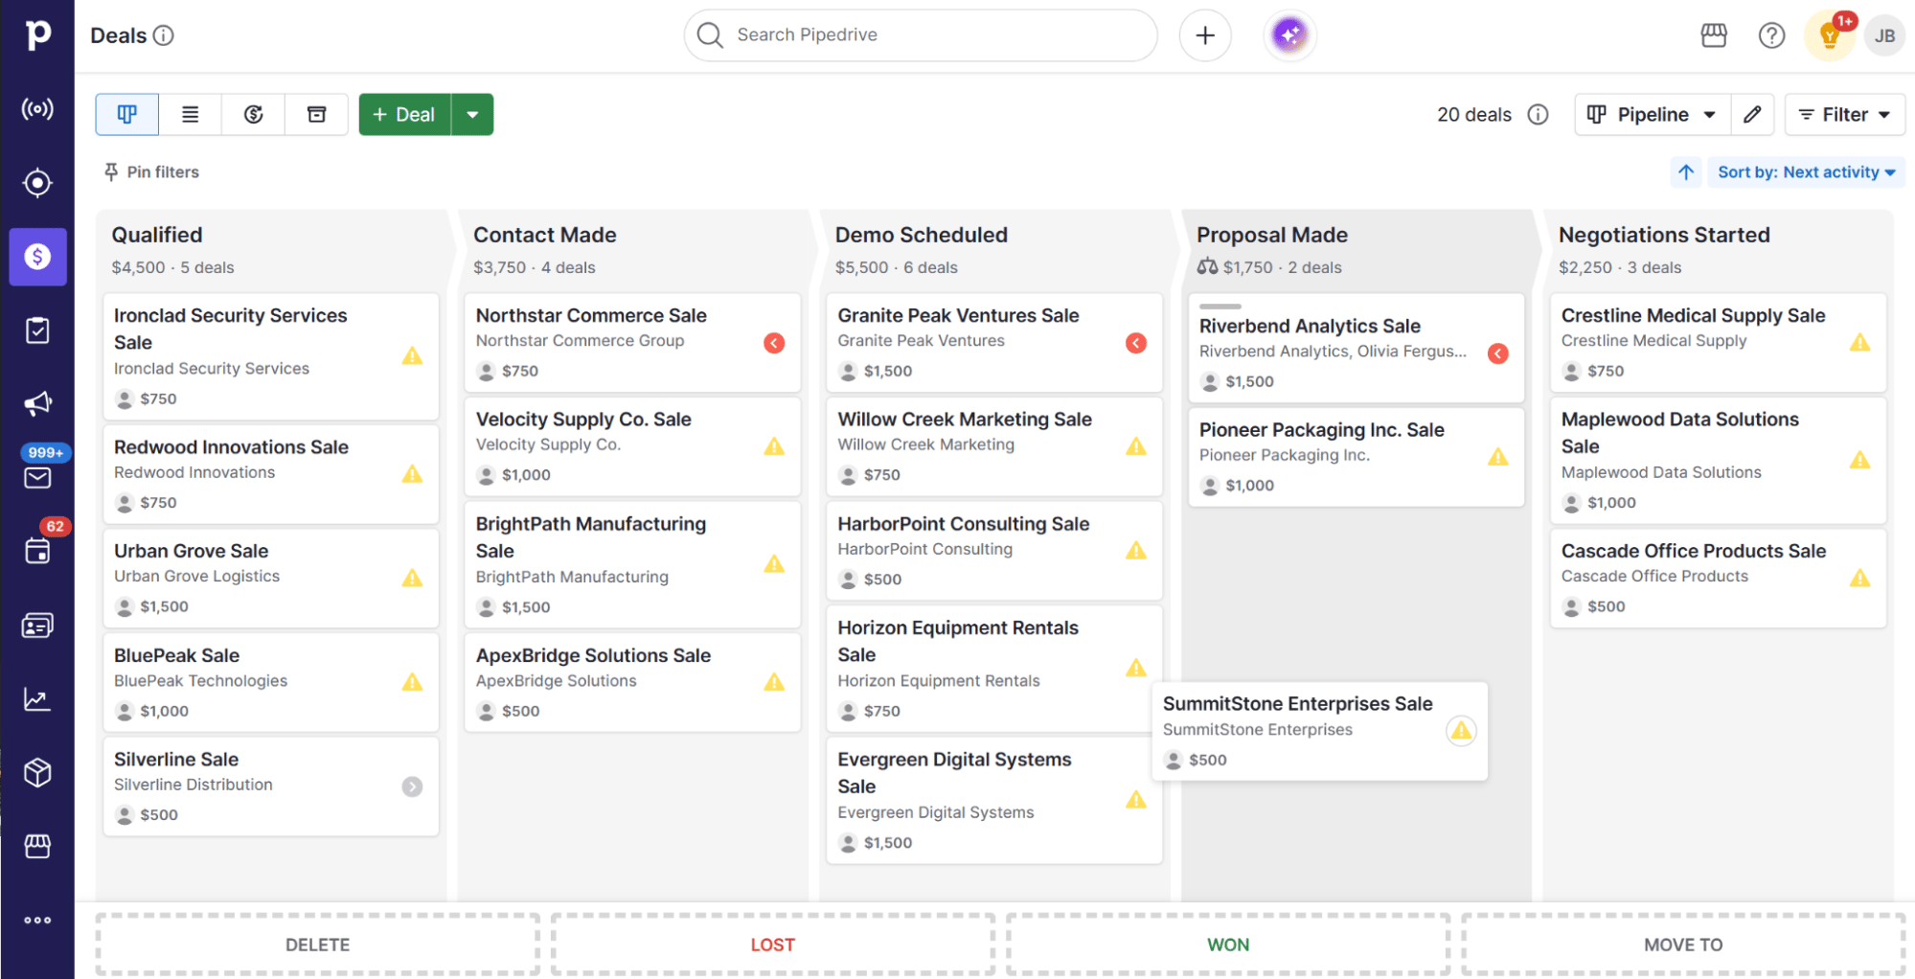Open Deals dollar icon in sidebar
1915x979 pixels.
[37, 257]
